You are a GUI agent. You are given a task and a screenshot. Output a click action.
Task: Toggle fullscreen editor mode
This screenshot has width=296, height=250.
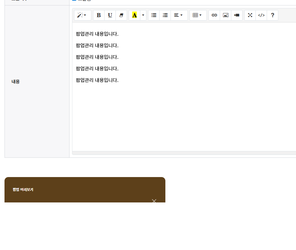[x=250, y=15]
